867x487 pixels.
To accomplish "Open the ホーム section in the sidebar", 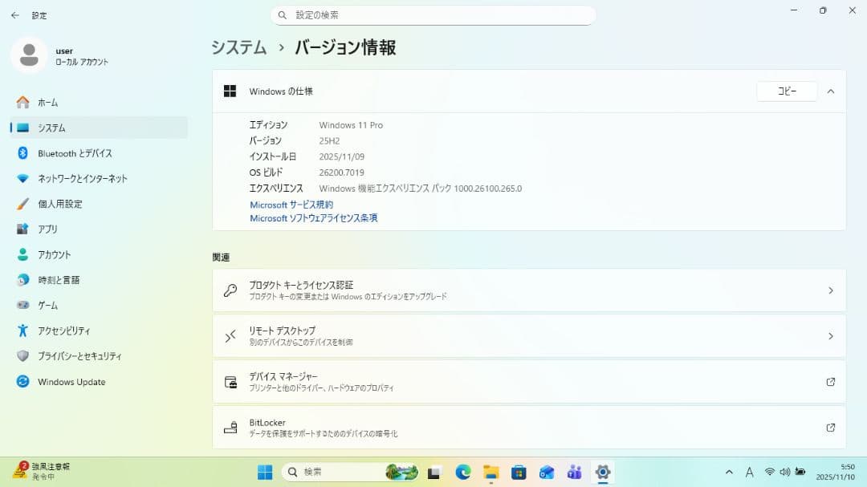I will click(x=47, y=102).
